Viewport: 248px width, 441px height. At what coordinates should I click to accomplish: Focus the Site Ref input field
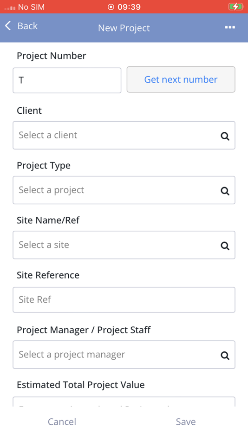[x=124, y=300]
